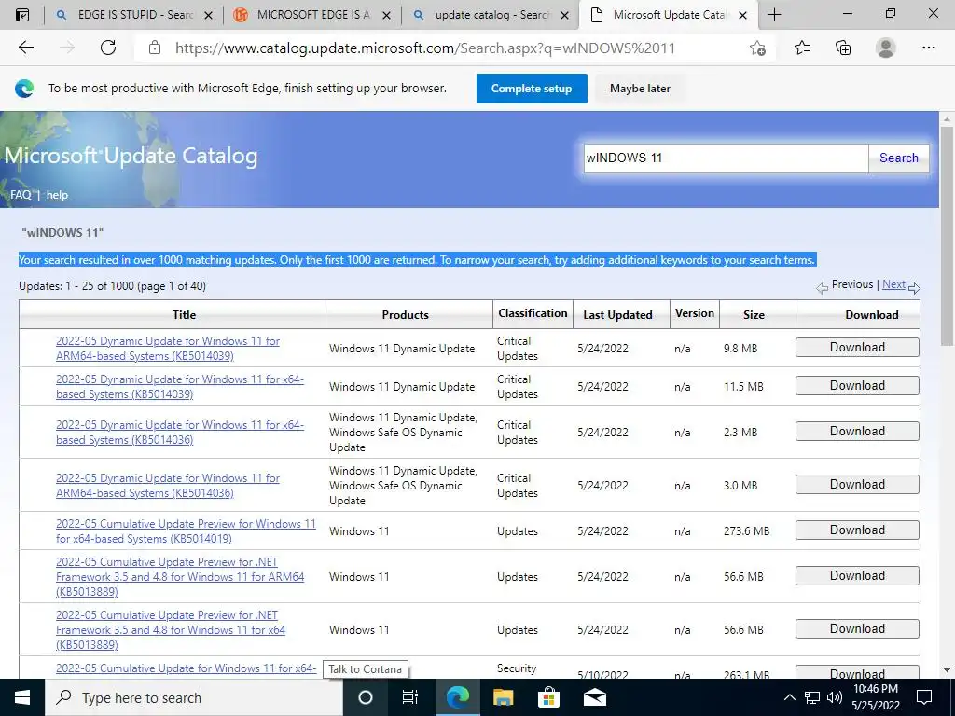Open KB5013889 .NET Framework ARM64 link
Screen dimensions: 955x716
[x=180, y=576]
